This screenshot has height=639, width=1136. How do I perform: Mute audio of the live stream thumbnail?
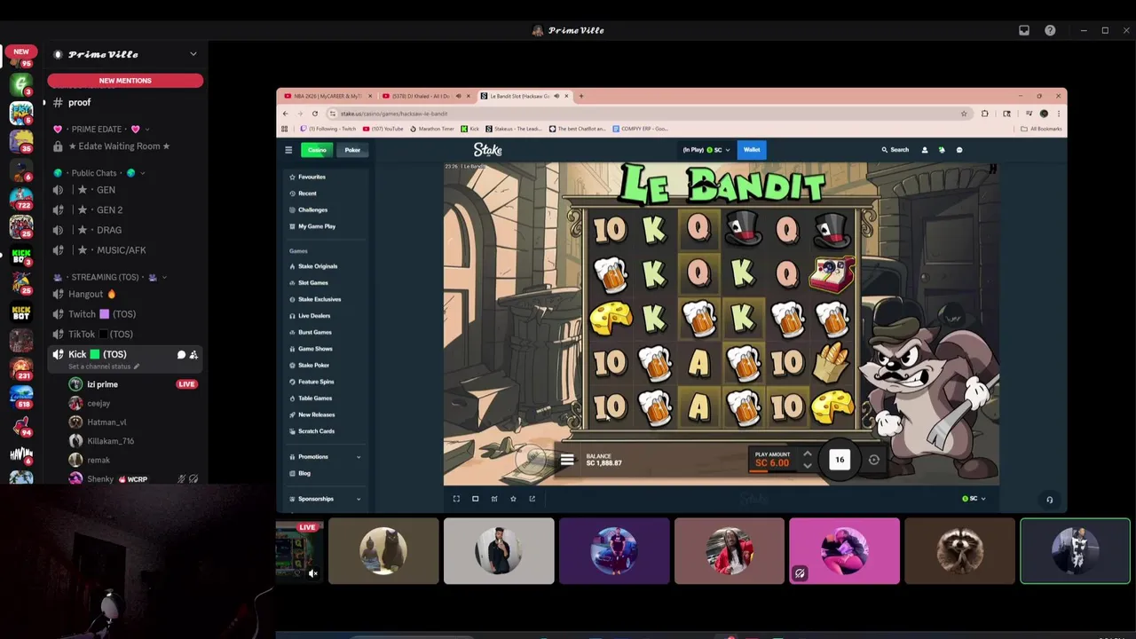click(313, 573)
